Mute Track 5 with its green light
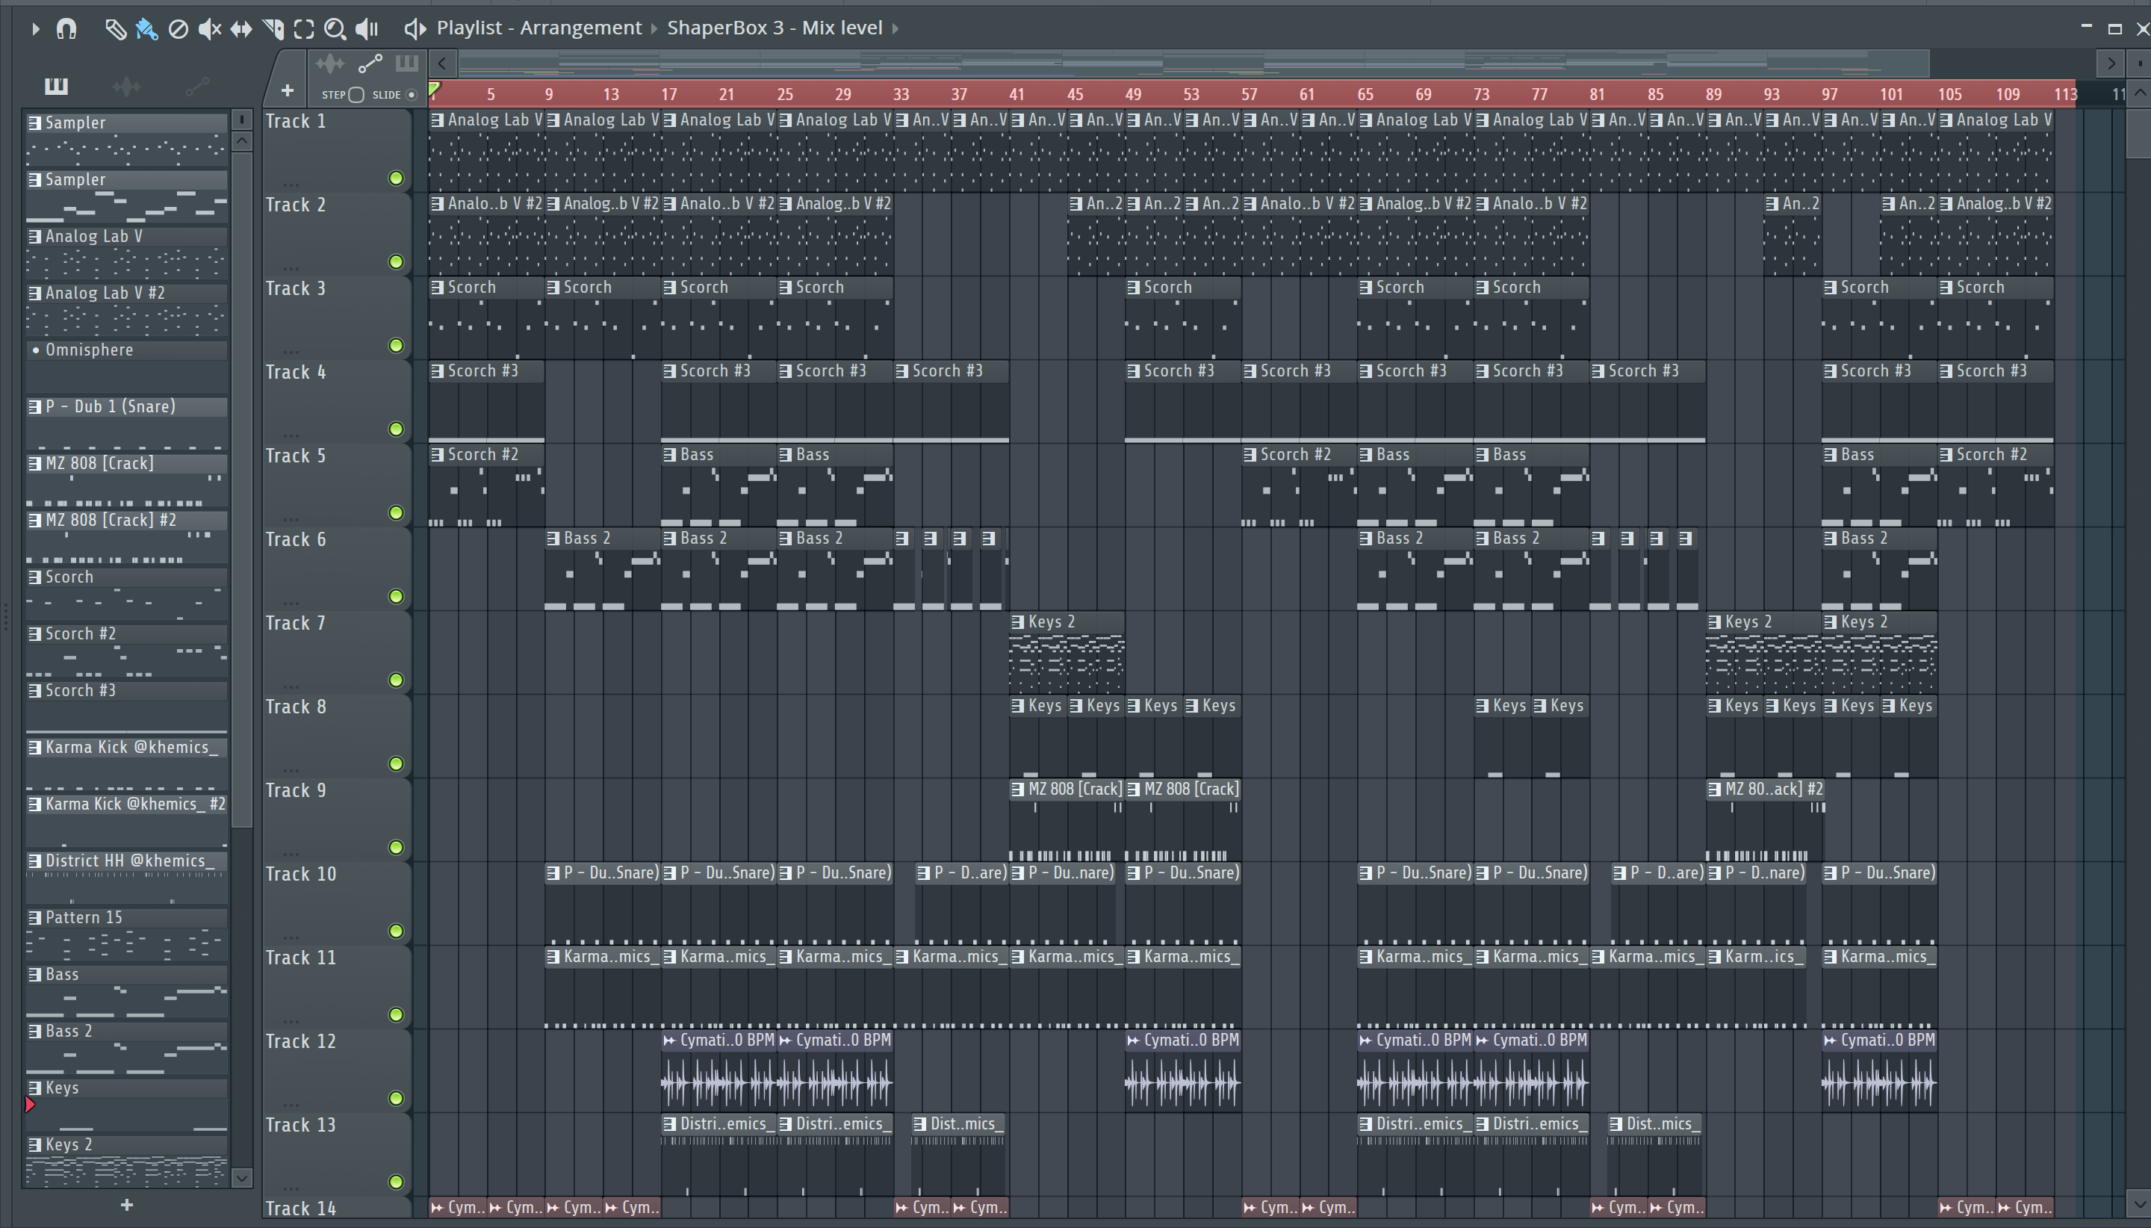The height and width of the screenshot is (1228, 2151). click(x=395, y=513)
